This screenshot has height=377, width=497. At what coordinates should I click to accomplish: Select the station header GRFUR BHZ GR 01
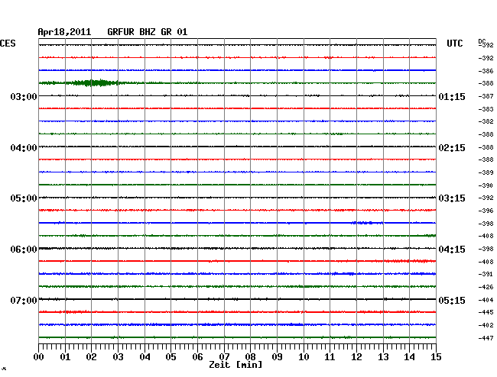click(x=148, y=32)
